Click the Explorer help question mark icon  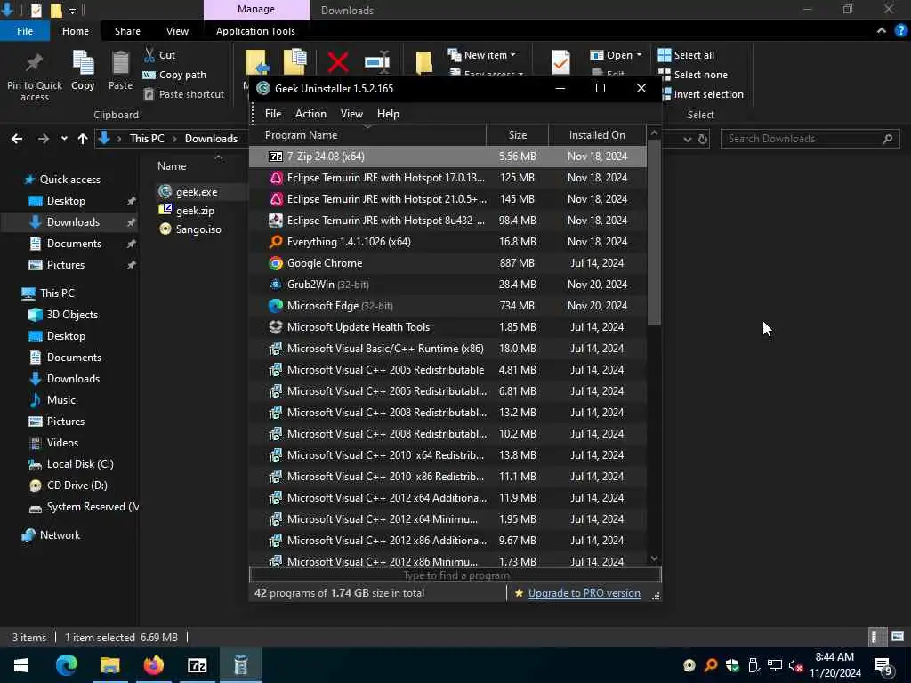click(x=901, y=31)
